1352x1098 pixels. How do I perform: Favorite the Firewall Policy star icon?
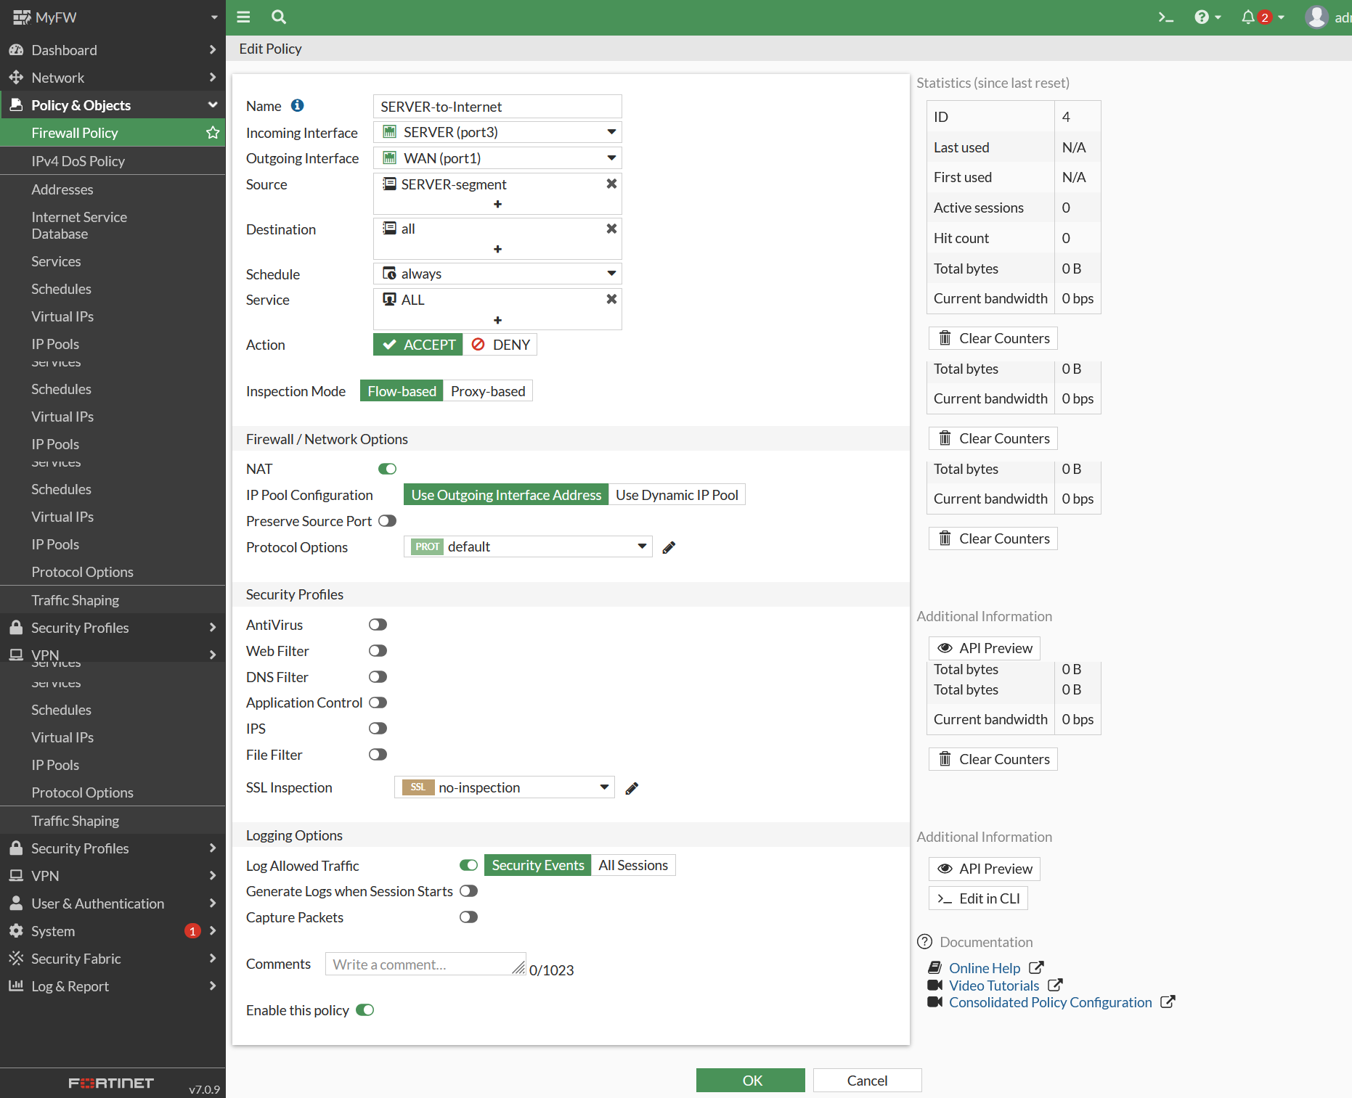point(213,133)
